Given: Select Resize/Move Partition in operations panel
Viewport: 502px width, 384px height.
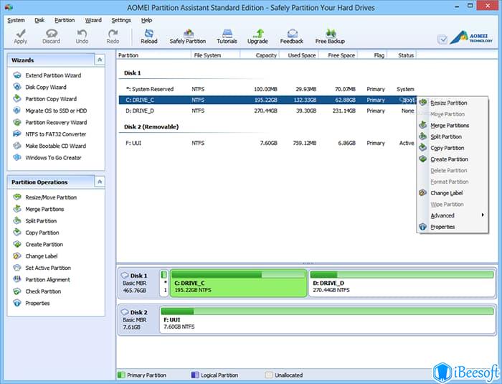Looking at the screenshot, I should 44,197.
